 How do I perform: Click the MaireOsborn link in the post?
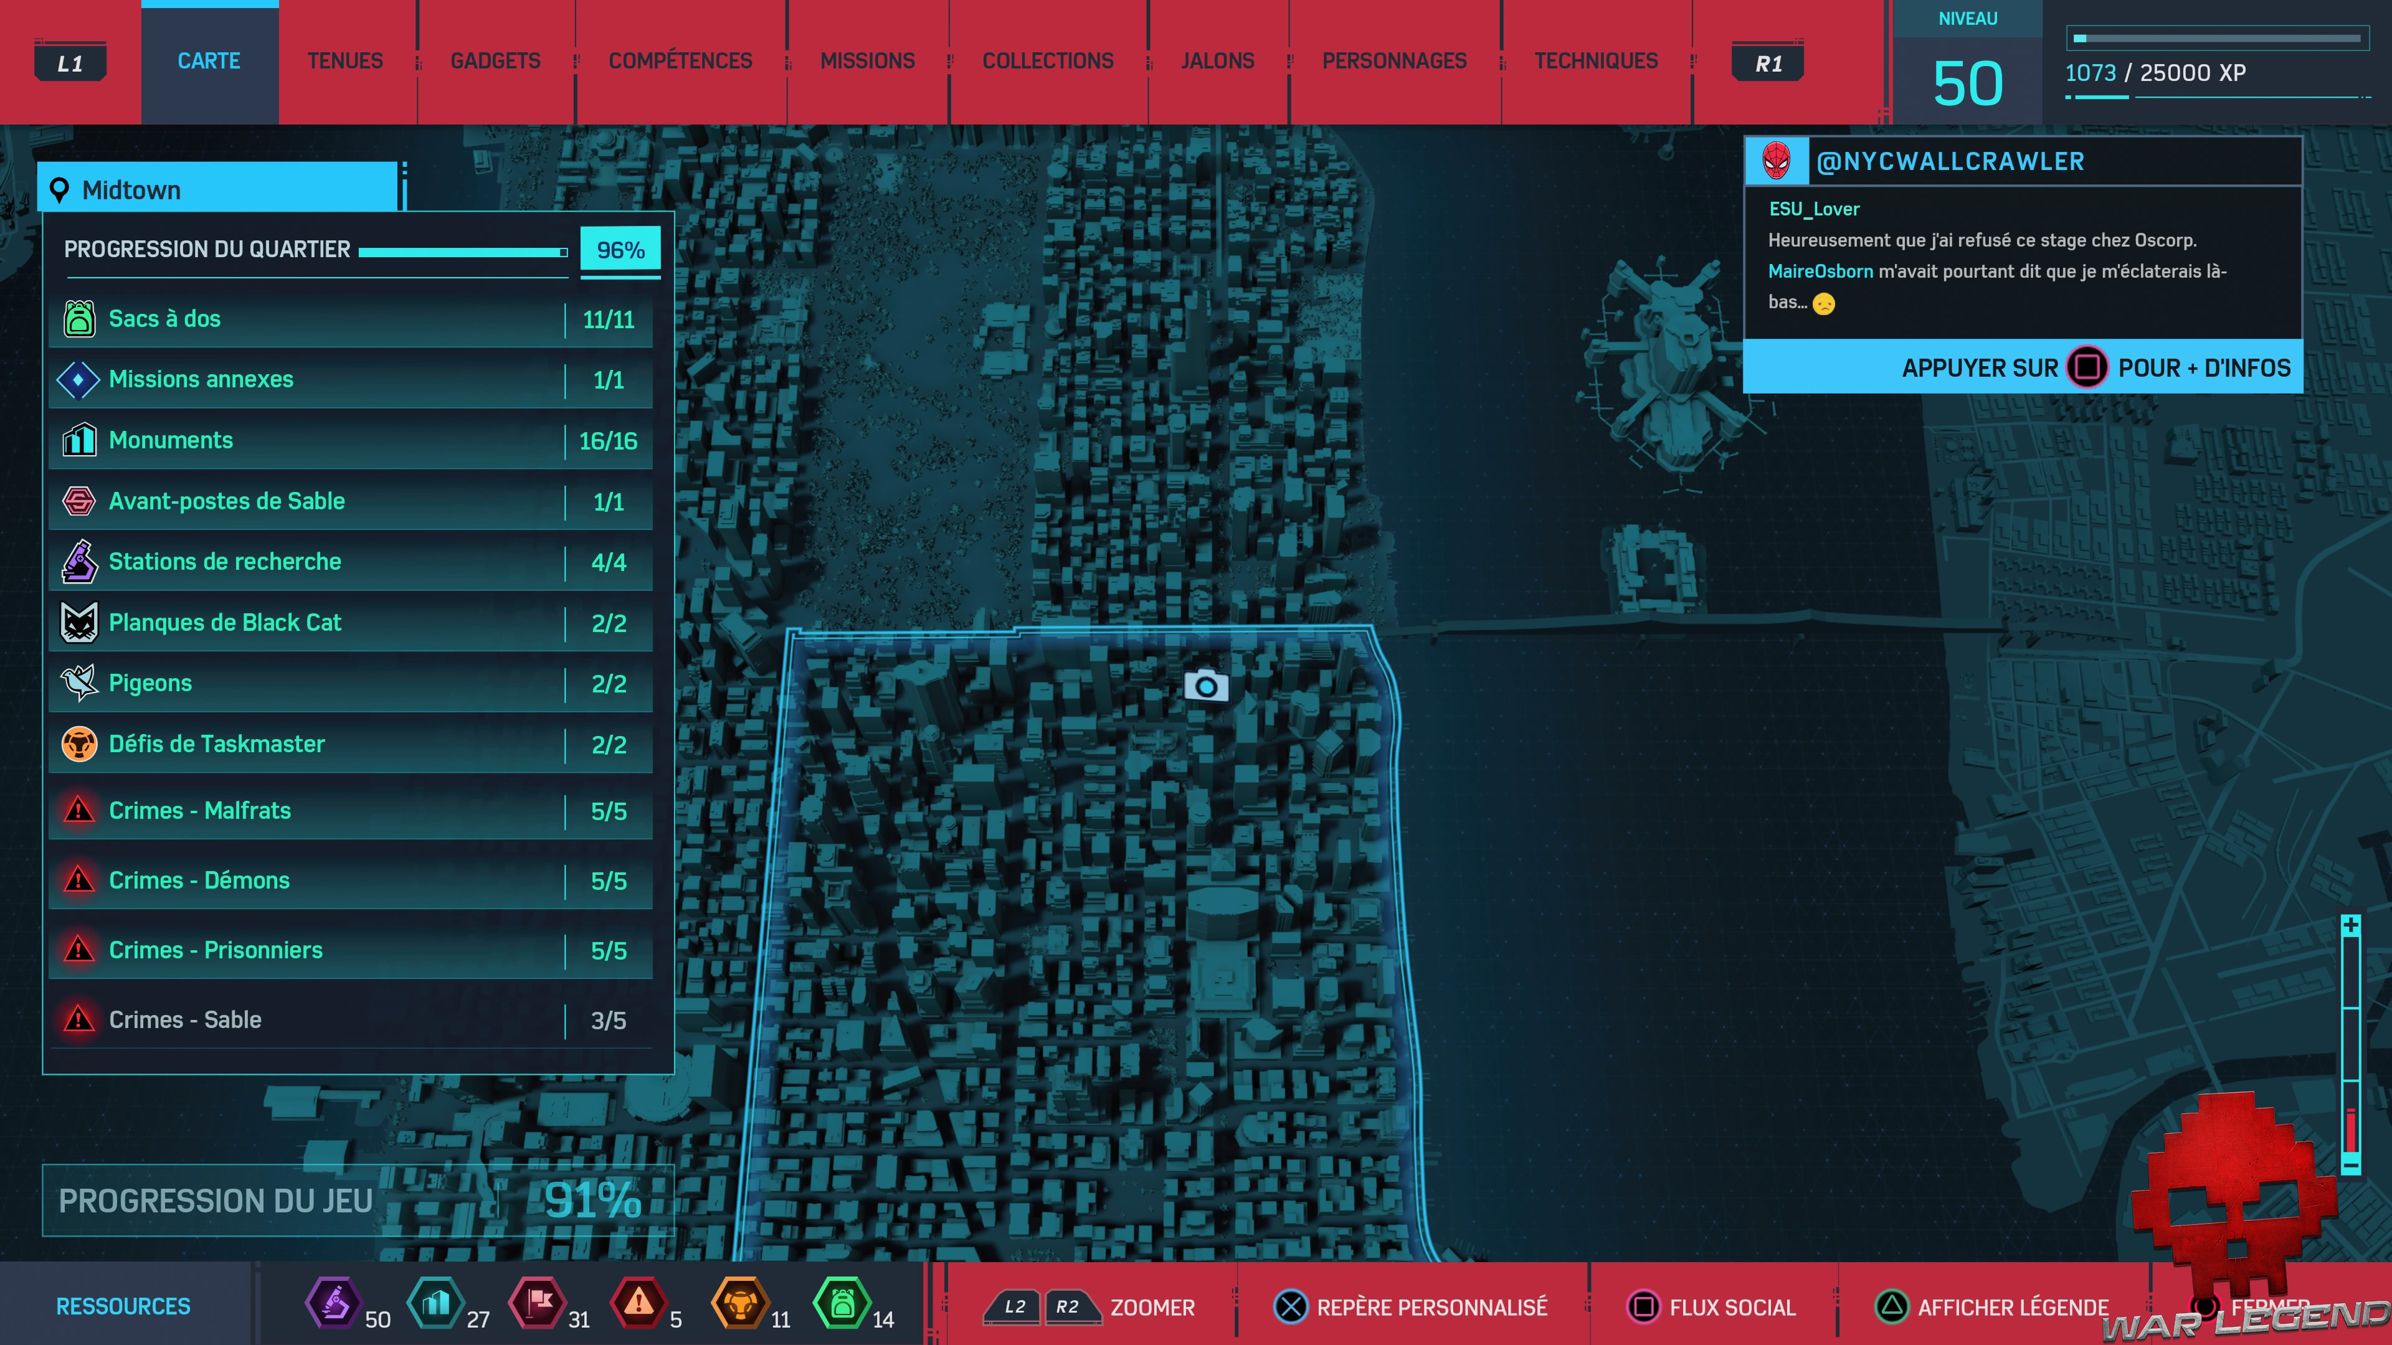click(1819, 271)
